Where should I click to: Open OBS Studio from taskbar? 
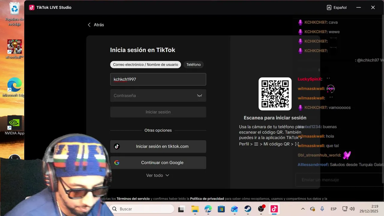click(261, 209)
